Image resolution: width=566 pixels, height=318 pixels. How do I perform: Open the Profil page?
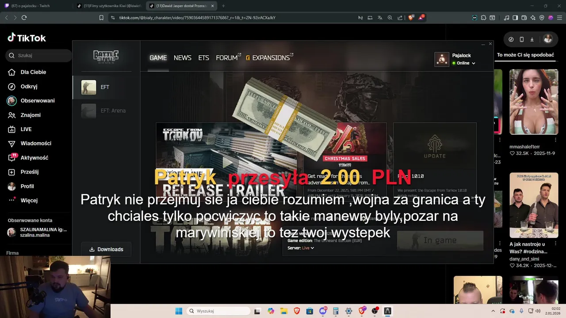point(27,186)
